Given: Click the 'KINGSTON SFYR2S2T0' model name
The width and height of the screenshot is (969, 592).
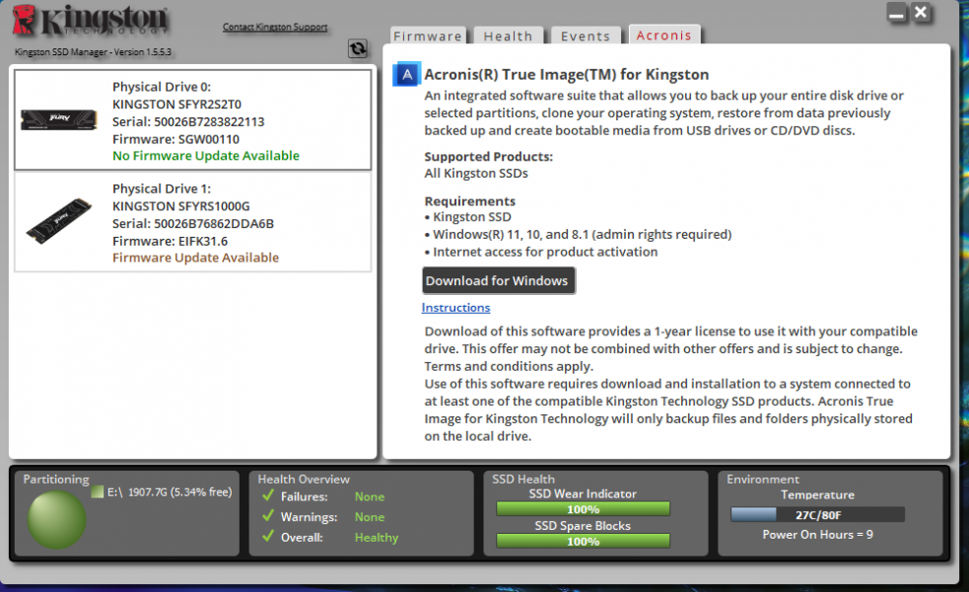Looking at the screenshot, I should click(x=176, y=105).
